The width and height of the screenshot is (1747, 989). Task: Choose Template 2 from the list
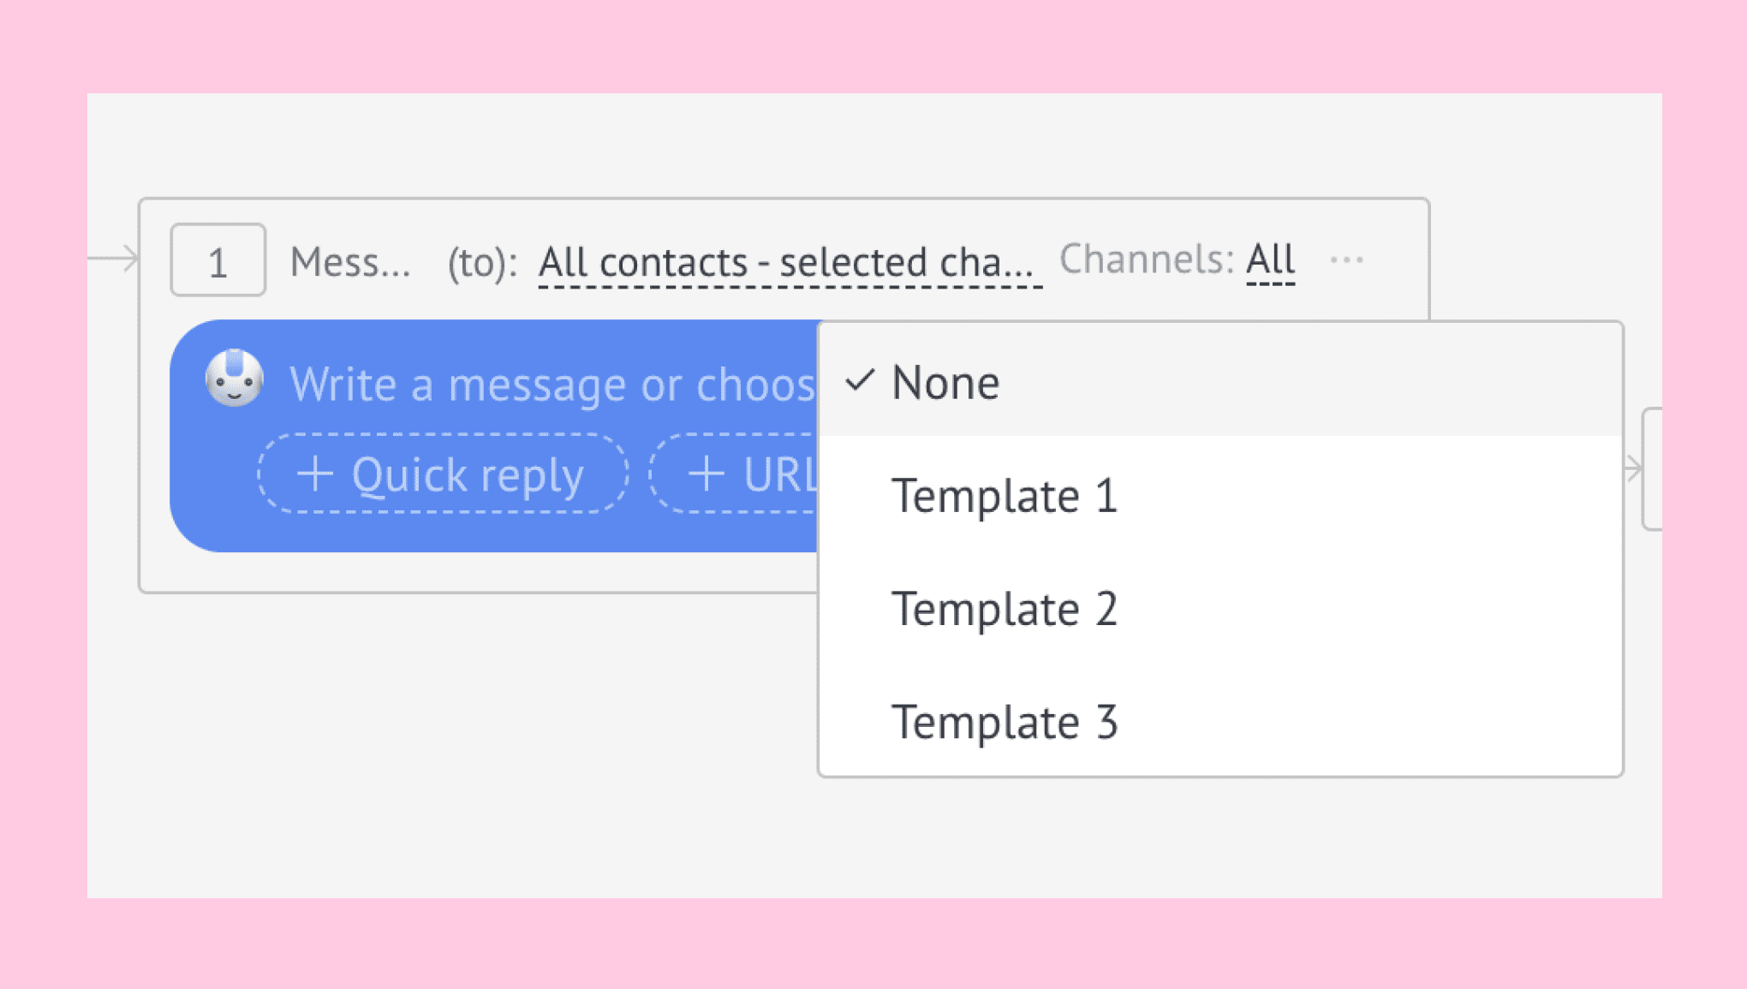(x=1220, y=607)
